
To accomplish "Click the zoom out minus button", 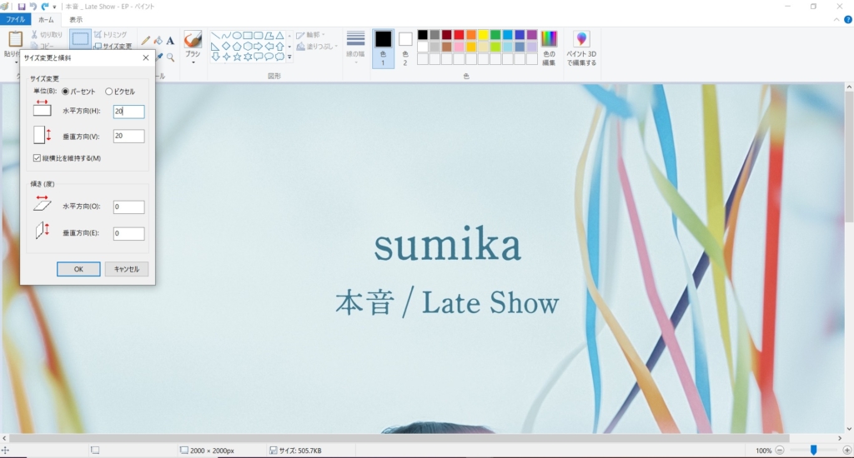I will [x=780, y=451].
